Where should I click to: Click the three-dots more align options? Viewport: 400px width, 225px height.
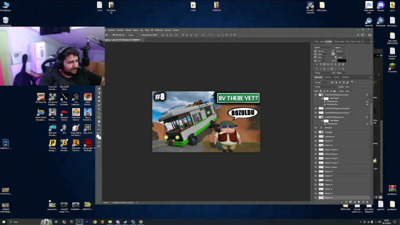(203, 35)
